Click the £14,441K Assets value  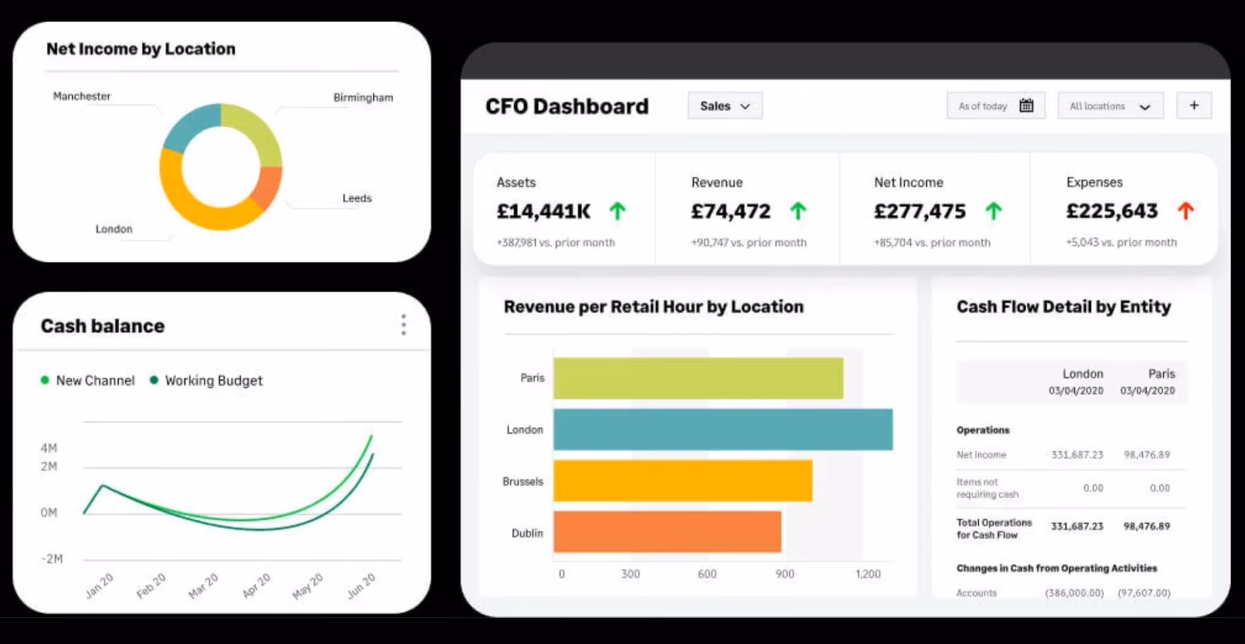tap(543, 211)
